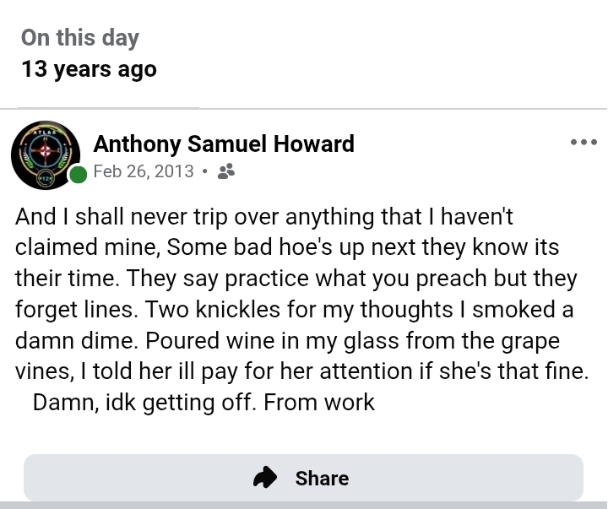Click the line starting "forget lines"
Screen dimensions: 608x509
click(294, 309)
